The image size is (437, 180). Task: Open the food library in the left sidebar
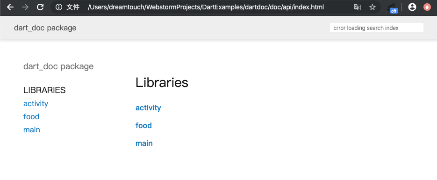click(31, 116)
